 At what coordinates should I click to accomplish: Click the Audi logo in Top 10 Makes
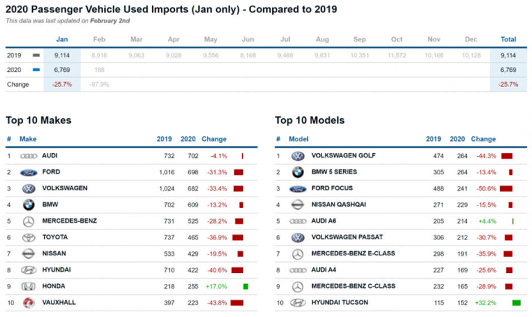pos(28,156)
